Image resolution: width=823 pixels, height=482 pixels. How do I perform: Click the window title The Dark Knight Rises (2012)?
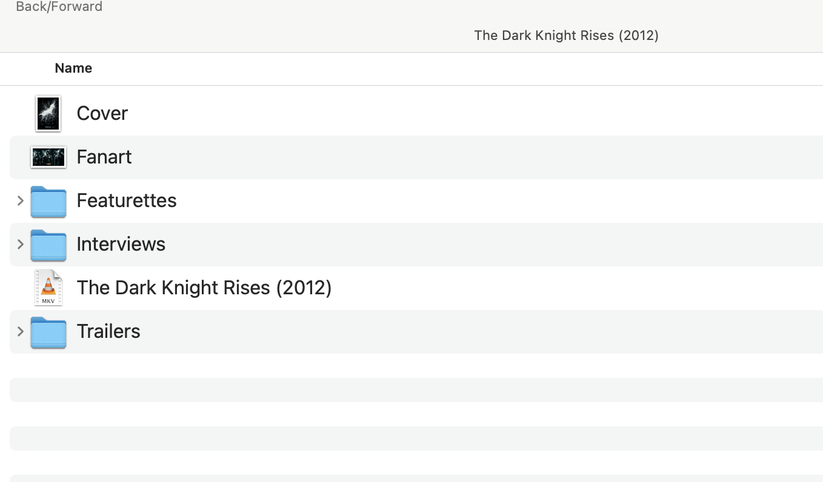coord(566,35)
